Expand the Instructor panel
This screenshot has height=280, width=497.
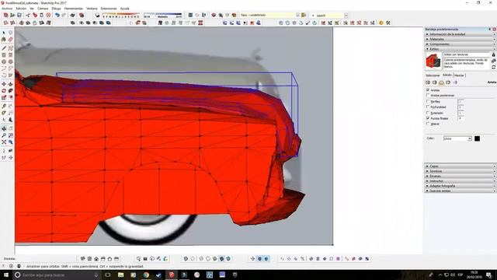click(x=460, y=181)
